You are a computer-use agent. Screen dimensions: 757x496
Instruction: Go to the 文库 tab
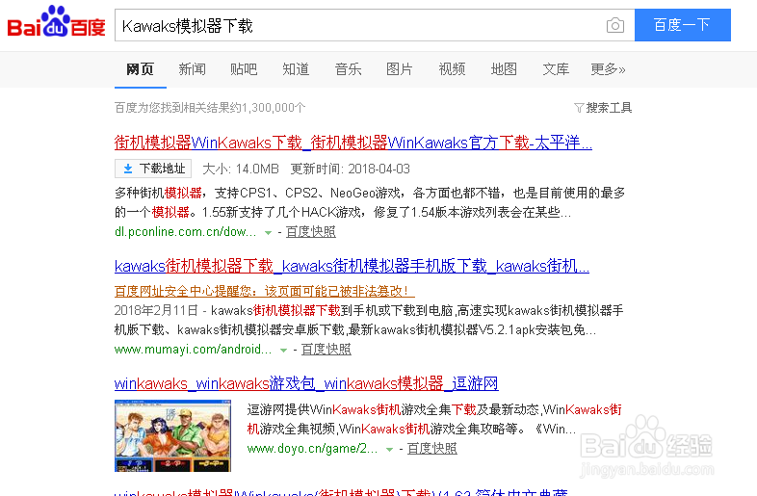(556, 69)
